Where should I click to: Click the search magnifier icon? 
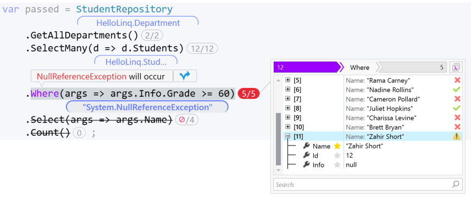(456, 184)
